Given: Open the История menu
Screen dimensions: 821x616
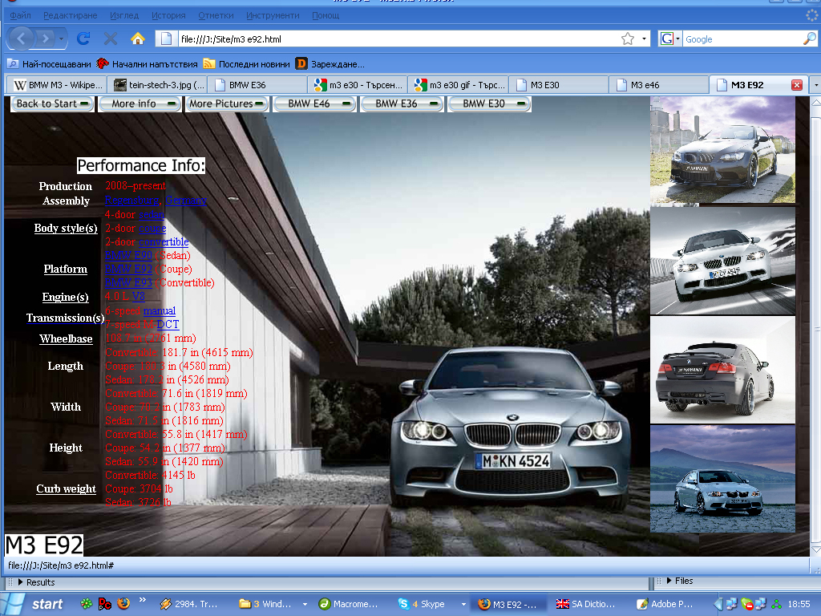Looking at the screenshot, I should point(168,15).
